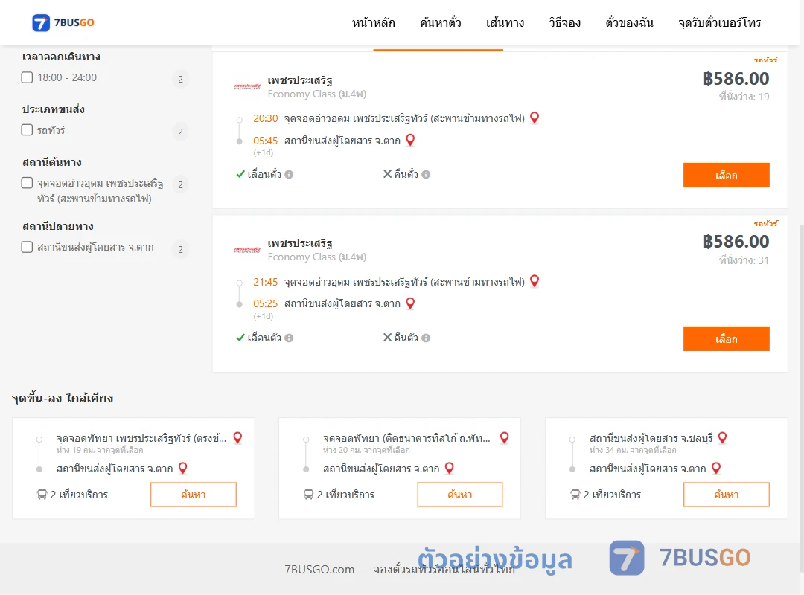Image resolution: width=804 pixels, height=595 pixels.
Task: Click เพชรประเสริฐ operator name on 20:30 trip
Action: (x=300, y=80)
